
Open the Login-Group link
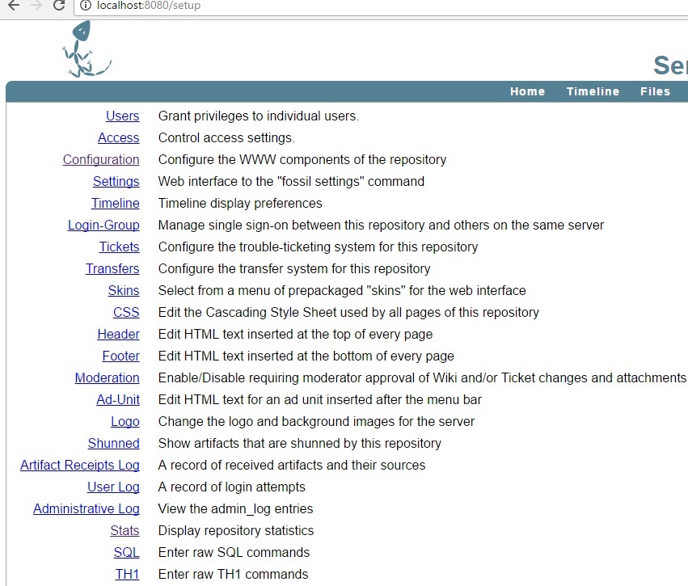pos(103,226)
